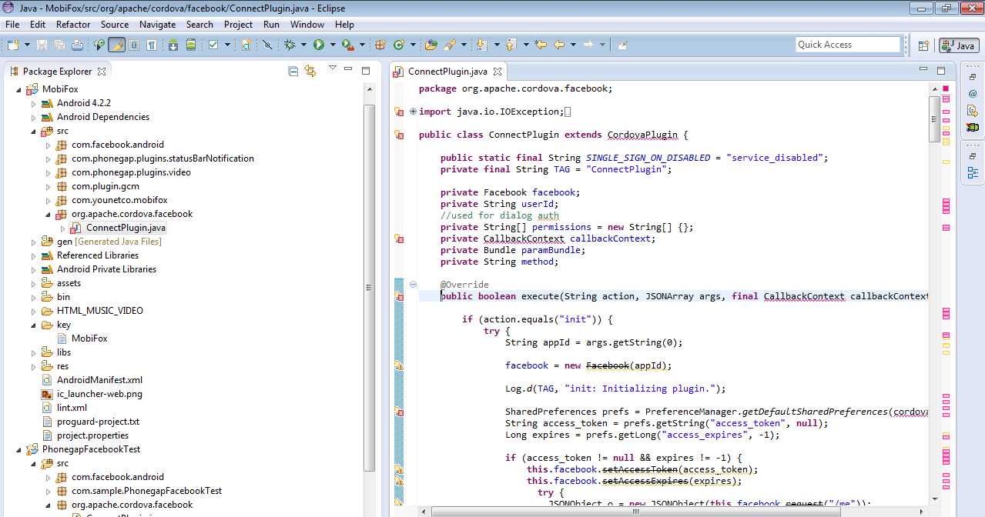
Task: Toggle the Mark Occurrences highlighter icon
Action: [x=116, y=44]
